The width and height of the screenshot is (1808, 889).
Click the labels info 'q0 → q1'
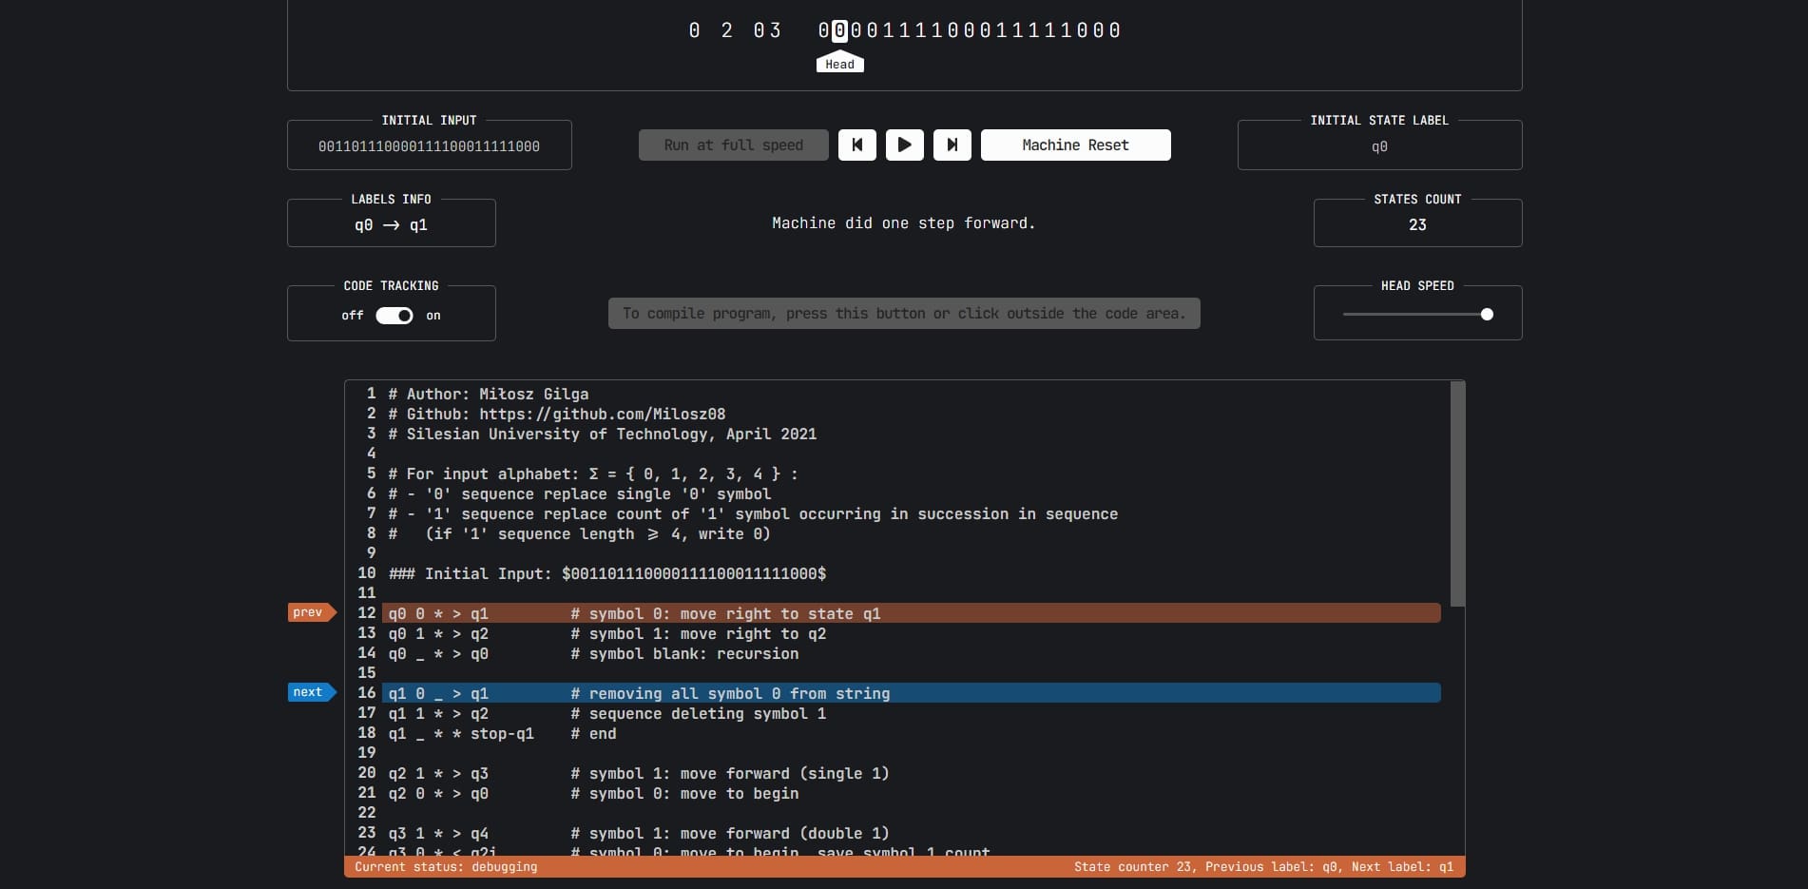click(x=391, y=225)
